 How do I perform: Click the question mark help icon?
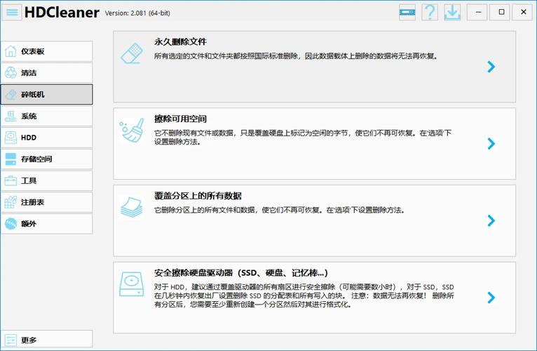[430, 12]
